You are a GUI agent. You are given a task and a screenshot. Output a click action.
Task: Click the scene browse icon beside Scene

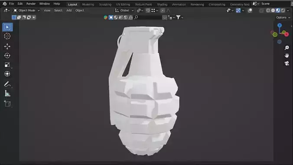(x=256, y=4)
